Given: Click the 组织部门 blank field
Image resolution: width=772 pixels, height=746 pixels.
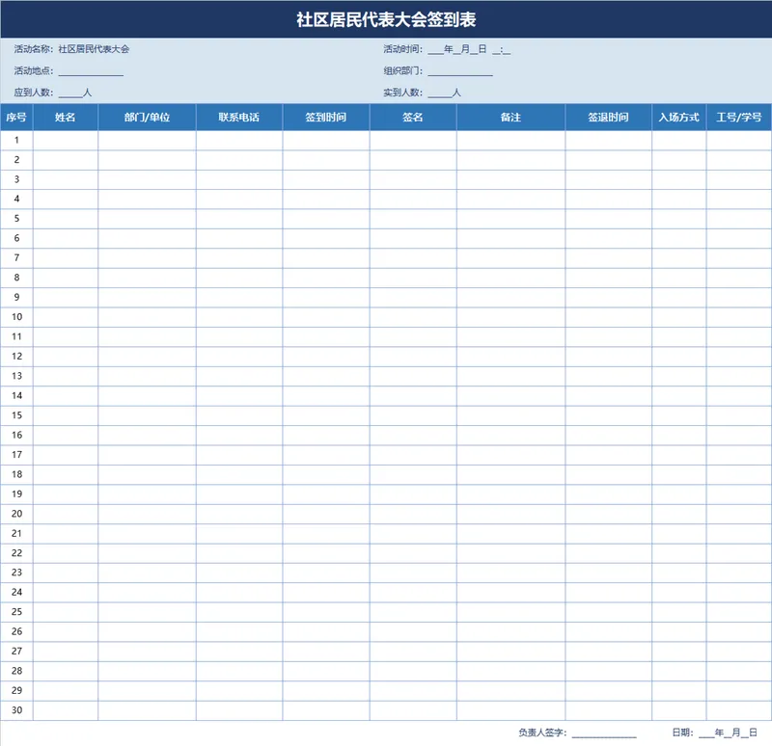Looking at the screenshot, I should tap(460, 71).
